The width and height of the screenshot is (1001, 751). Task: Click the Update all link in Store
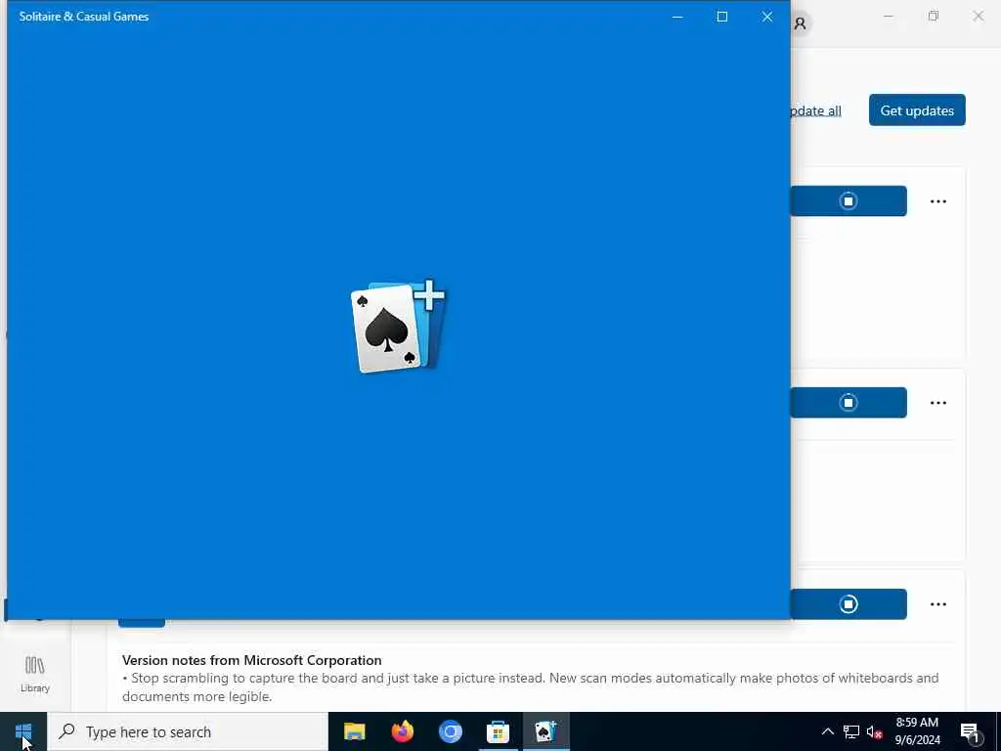point(816,111)
